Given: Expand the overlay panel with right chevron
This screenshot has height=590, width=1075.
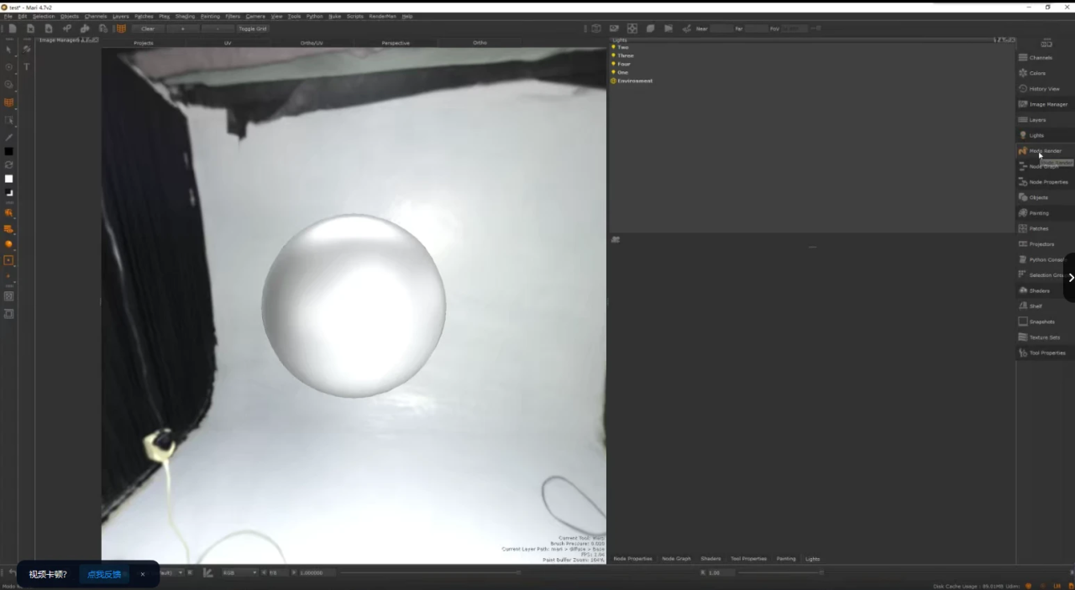Looking at the screenshot, I should [1071, 278].
